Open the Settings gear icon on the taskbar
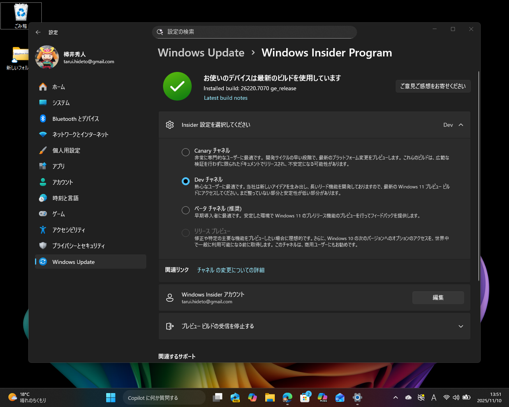 point(357,397)
